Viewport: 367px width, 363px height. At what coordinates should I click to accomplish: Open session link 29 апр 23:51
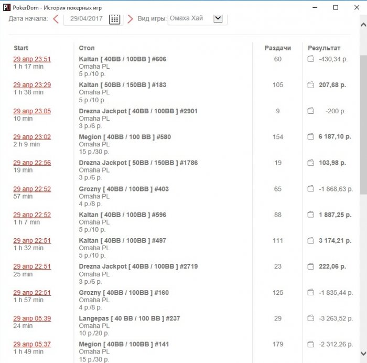tap(32, 59)
